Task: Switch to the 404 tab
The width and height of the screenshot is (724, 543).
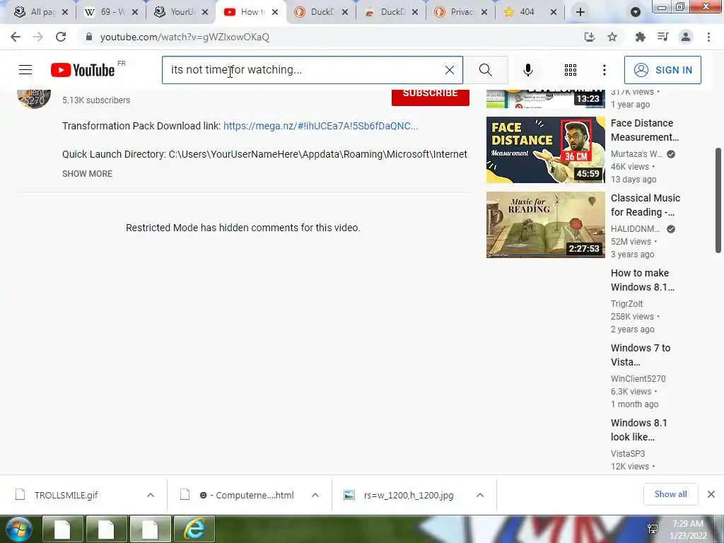Action: 520,12
